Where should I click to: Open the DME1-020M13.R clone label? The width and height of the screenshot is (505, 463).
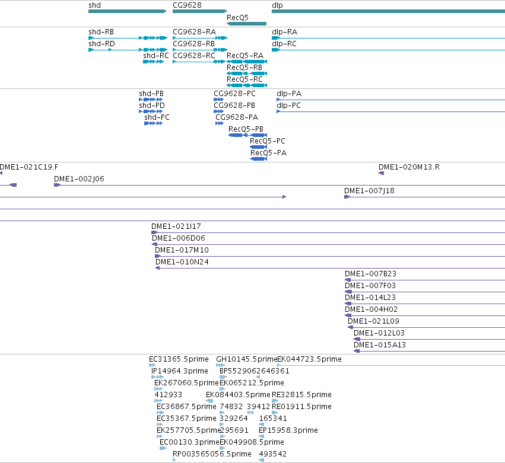pos(409,167)
